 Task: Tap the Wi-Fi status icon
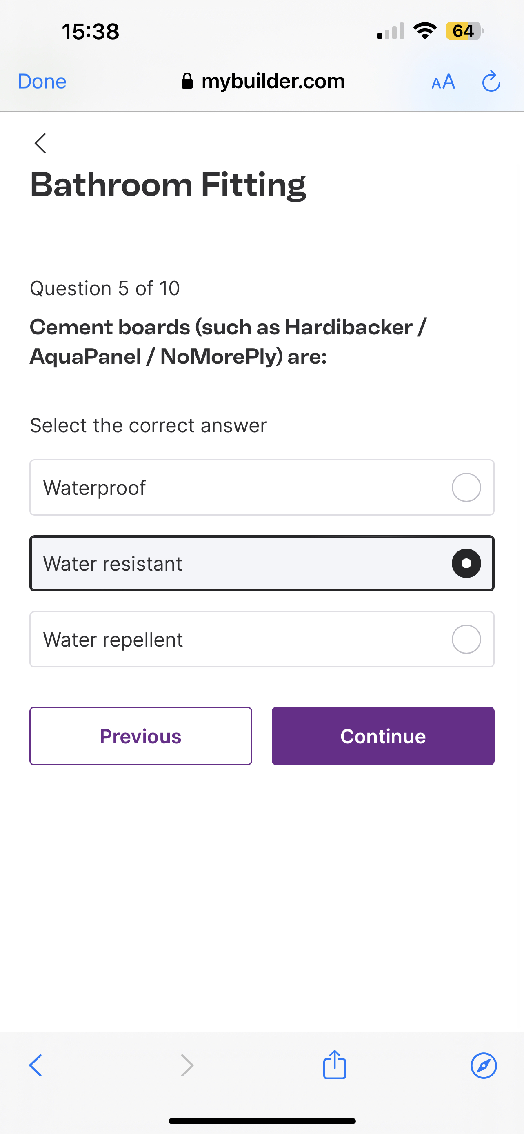pos(424,31)
